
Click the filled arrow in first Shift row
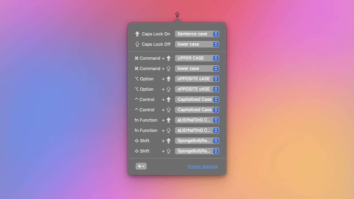168,141
